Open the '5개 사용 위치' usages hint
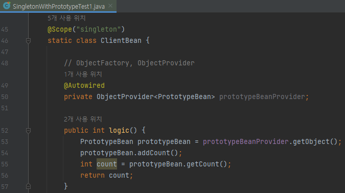The image size is (345, 193). tap(66, 18)
